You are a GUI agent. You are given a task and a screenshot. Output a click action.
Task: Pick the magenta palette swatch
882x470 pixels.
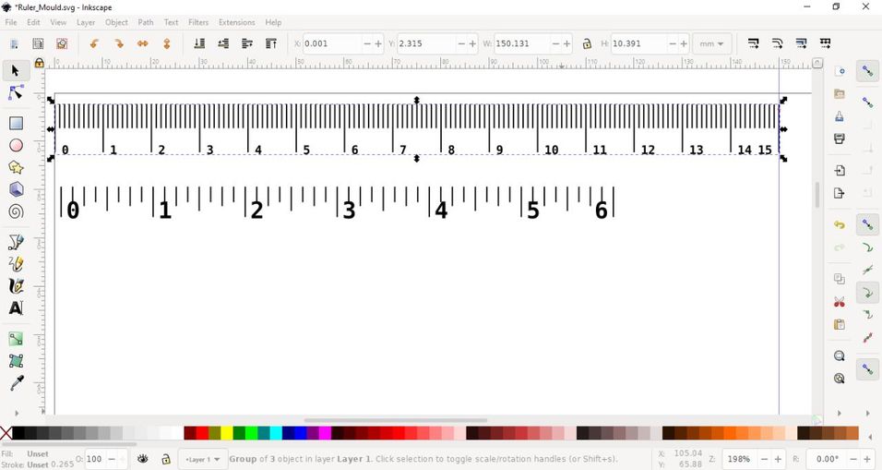click(325, 433)
